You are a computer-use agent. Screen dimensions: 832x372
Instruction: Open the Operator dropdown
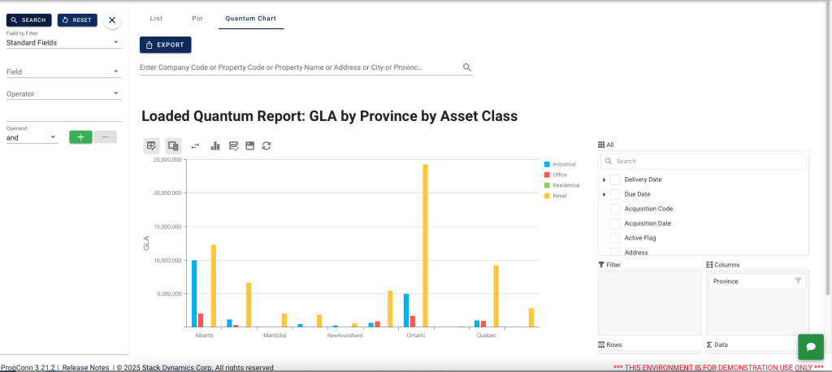(x=63, y=94)
